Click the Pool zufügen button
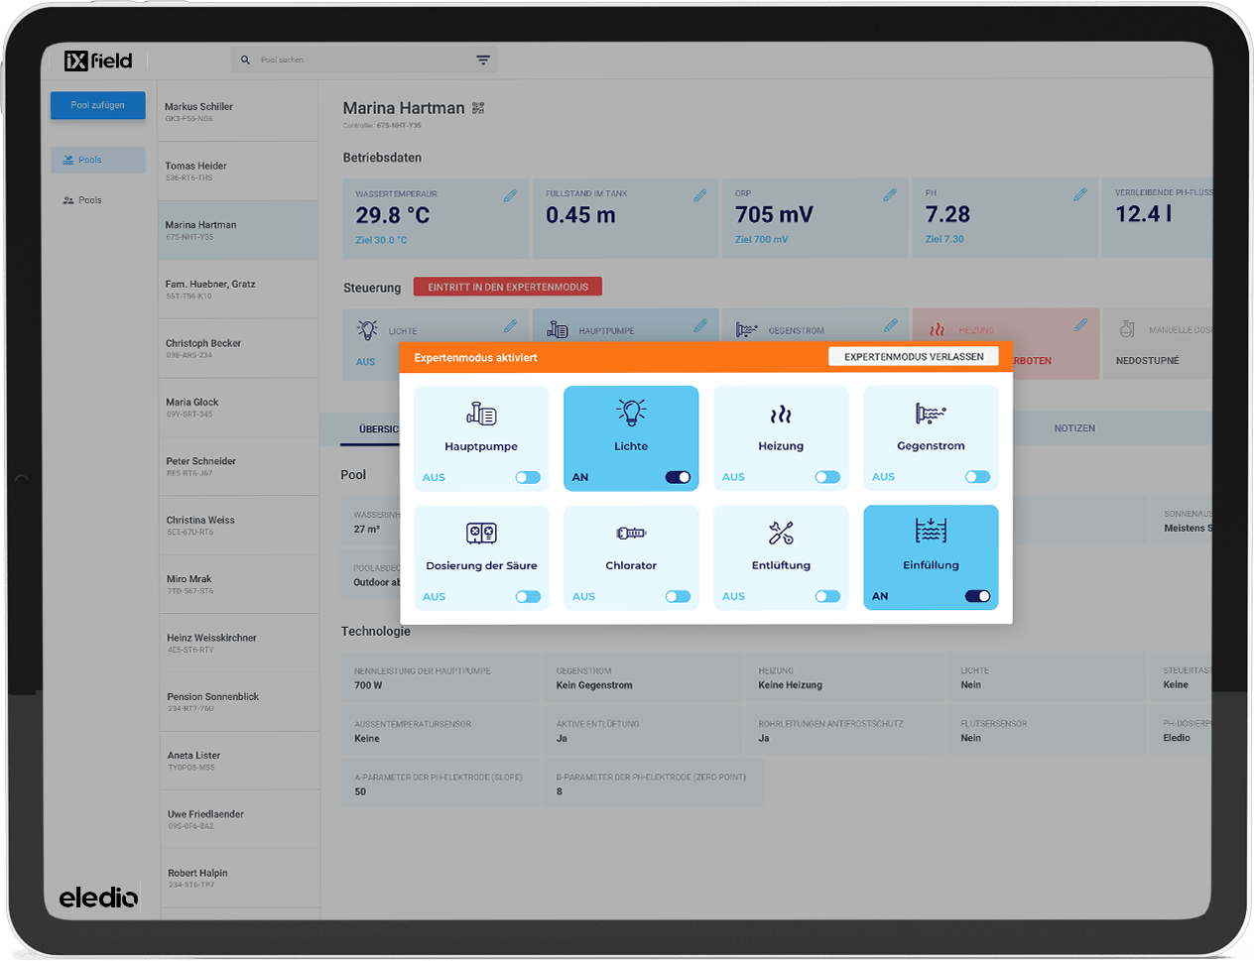Image resolution: width=1254 pixels, height=961 pixels. point(98,105)
